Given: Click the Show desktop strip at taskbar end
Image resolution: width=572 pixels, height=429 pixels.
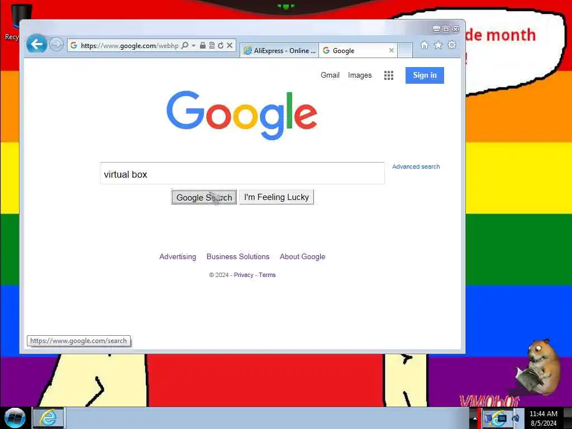Looking at the screenshot, I should coord(568,418).
